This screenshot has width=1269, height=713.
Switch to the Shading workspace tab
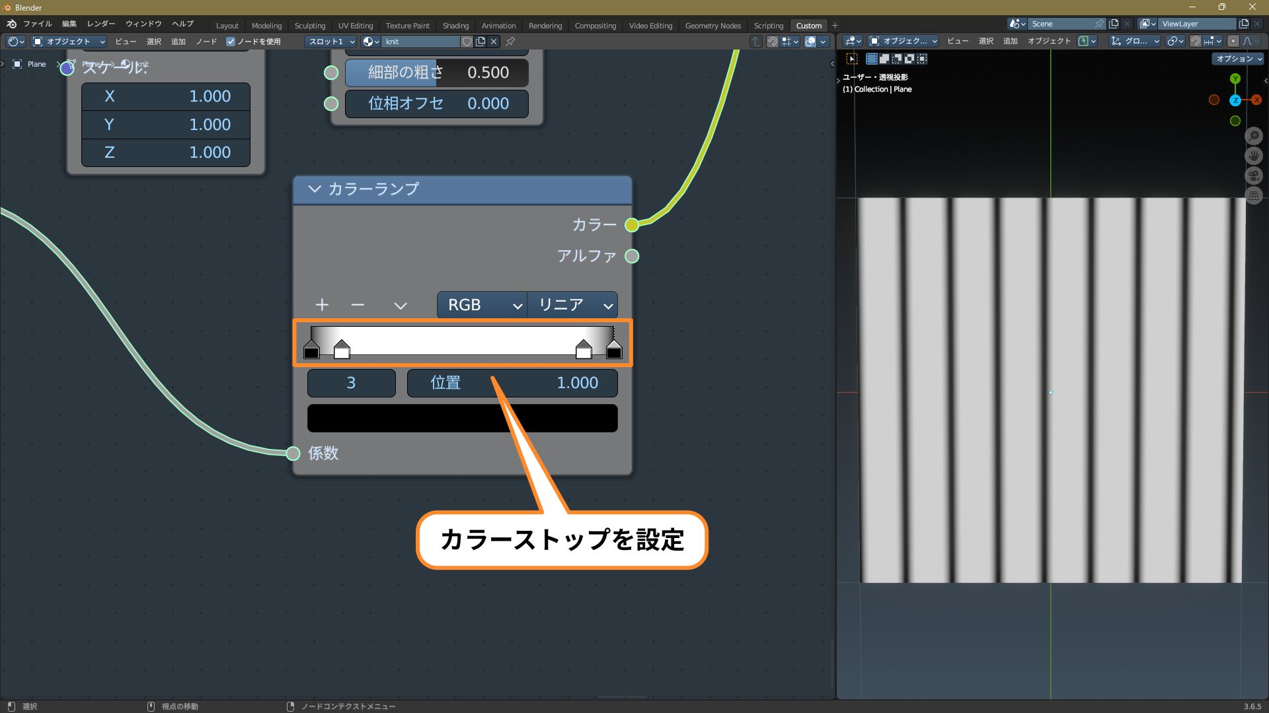click(455, 26)
